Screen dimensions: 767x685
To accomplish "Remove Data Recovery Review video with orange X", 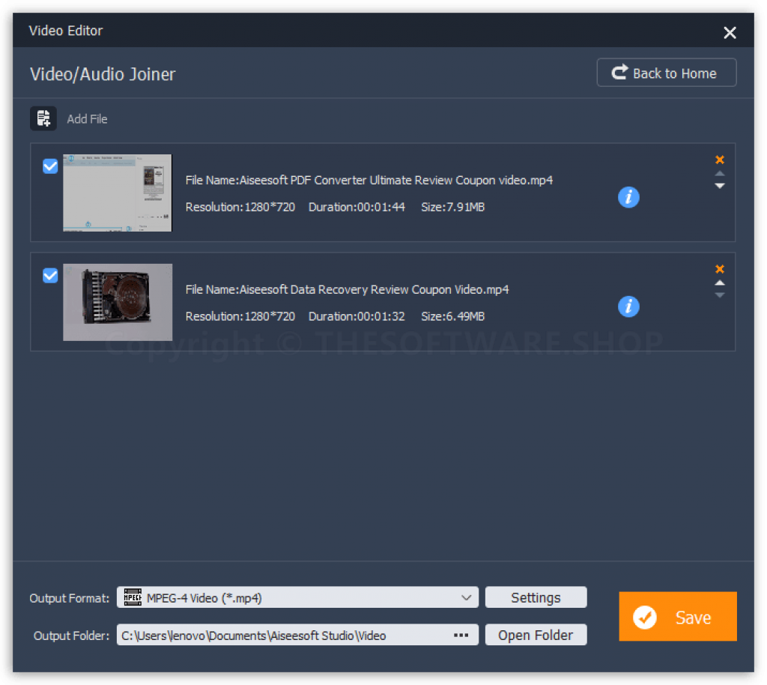I will tap(720, 268).
